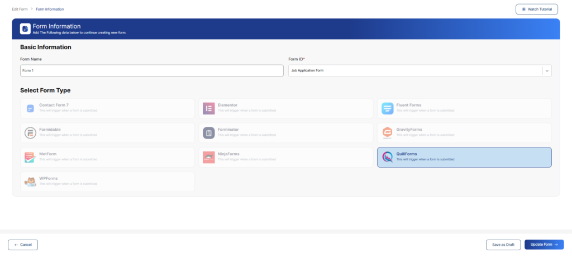Select the QuillForms form type card
This screenshot has width=572, height=262.
pyautogui.click(x=464, y=158)
